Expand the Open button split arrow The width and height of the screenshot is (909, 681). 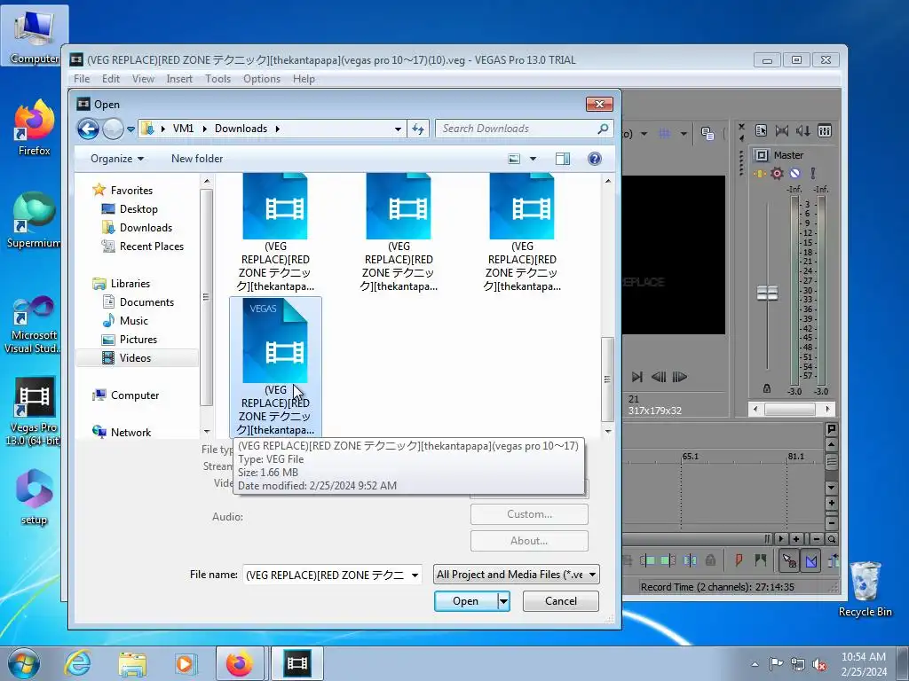(x=504, y=601)
